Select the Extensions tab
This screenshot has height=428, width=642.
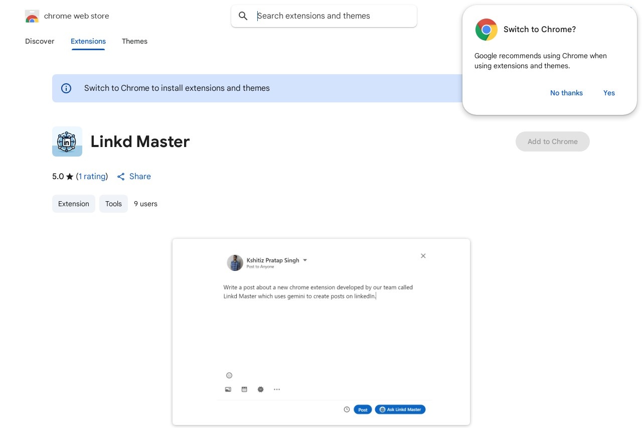[88, 41]
